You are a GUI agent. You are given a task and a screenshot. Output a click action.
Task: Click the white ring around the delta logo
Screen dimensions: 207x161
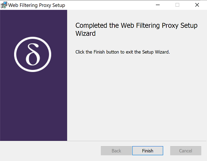point(32,38)
